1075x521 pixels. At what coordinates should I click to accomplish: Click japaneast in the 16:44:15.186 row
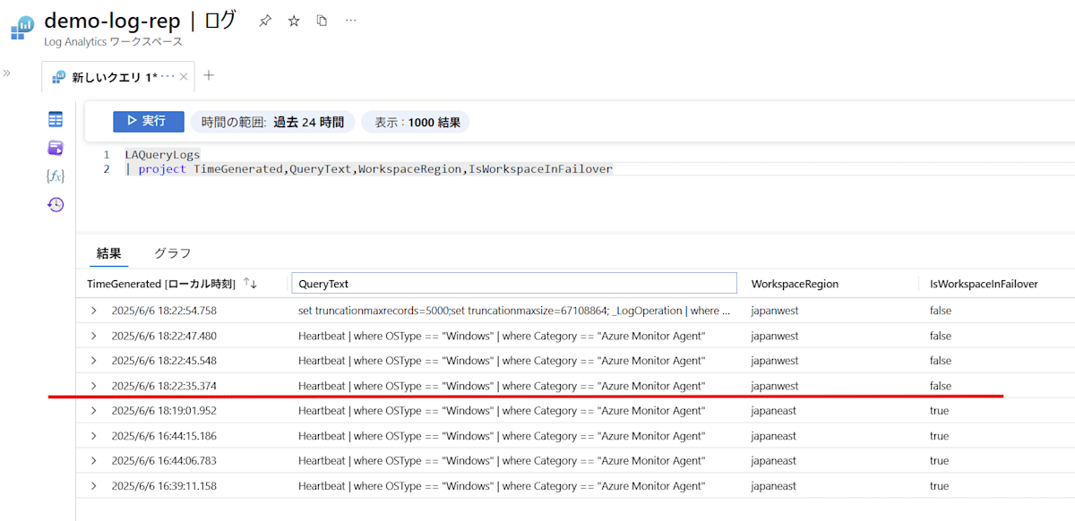click(x=774, y=436)
